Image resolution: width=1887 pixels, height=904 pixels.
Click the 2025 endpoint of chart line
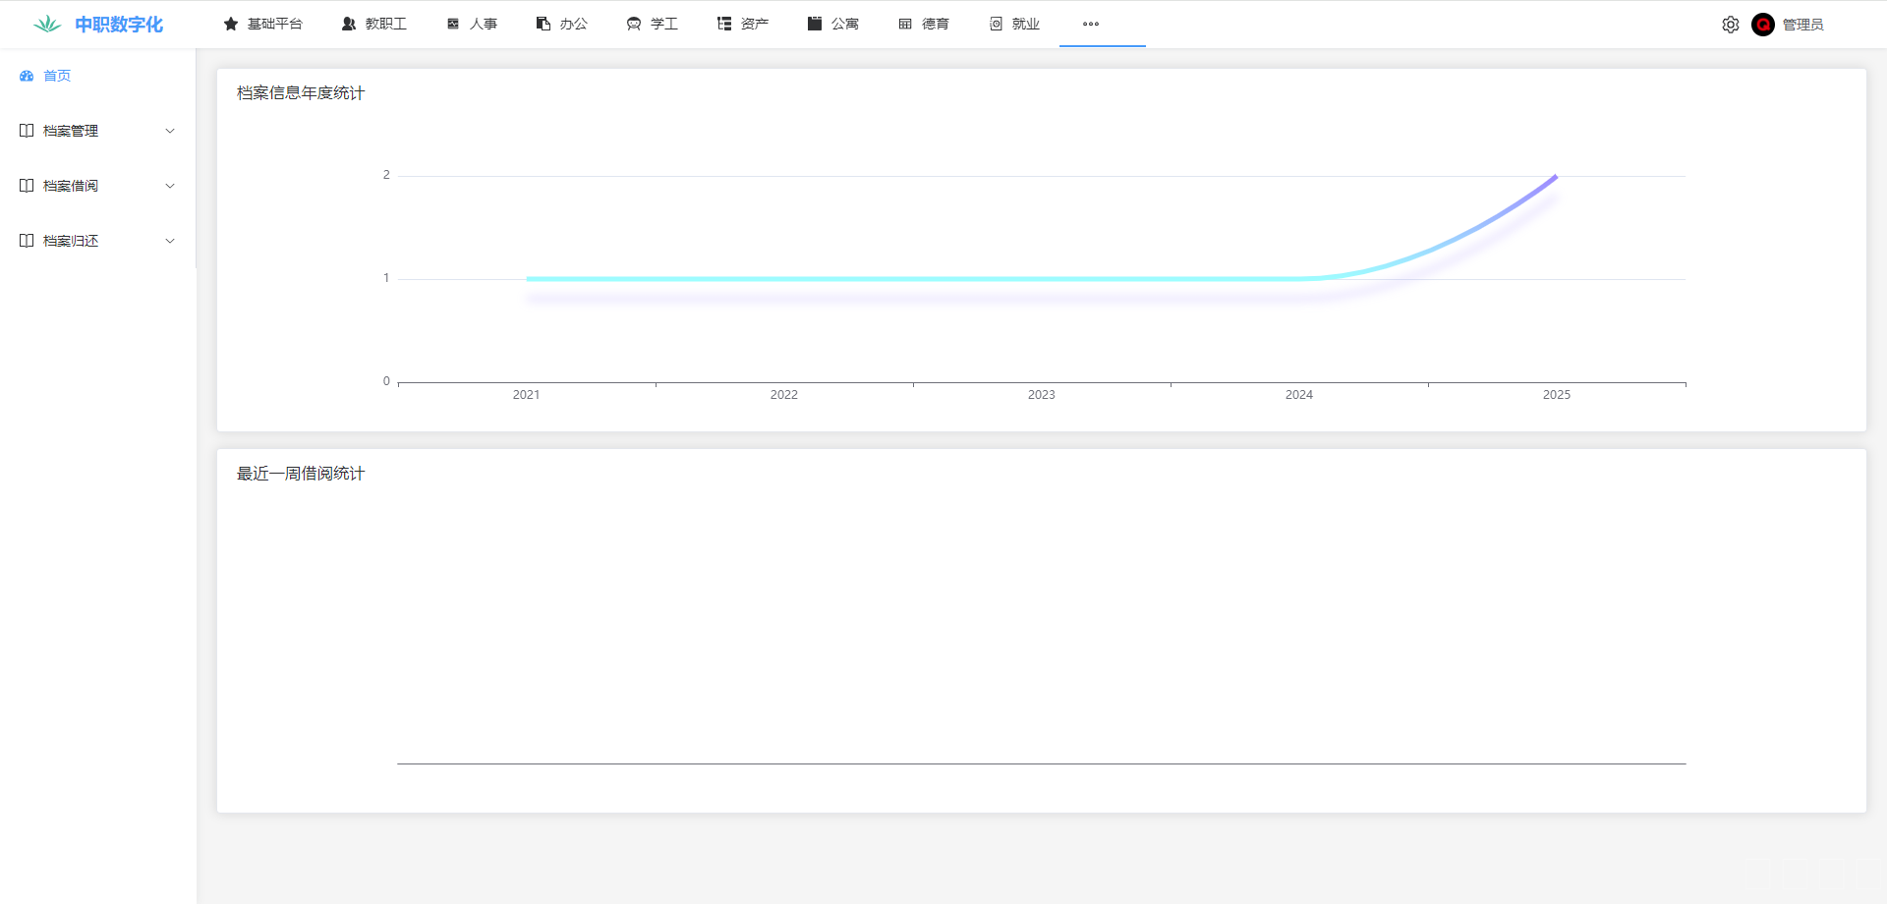(1556, 177)
